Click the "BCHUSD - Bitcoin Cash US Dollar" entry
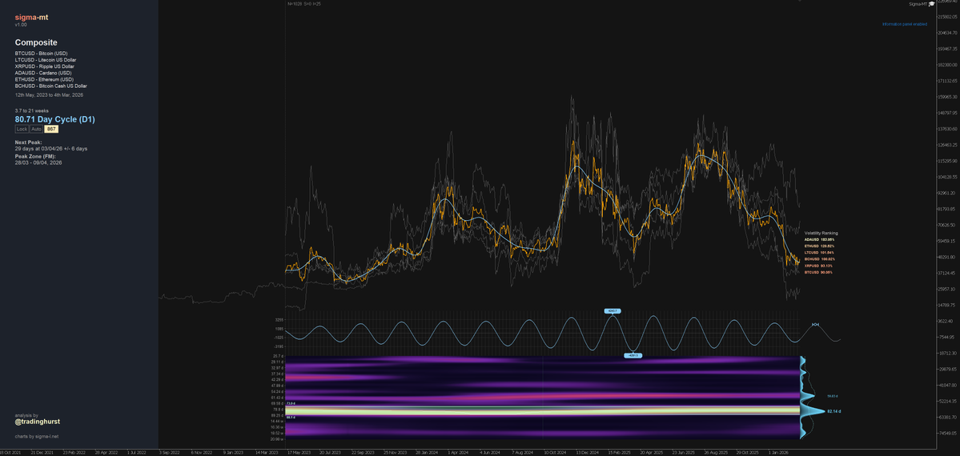960x456 pixels. [51, 86]
